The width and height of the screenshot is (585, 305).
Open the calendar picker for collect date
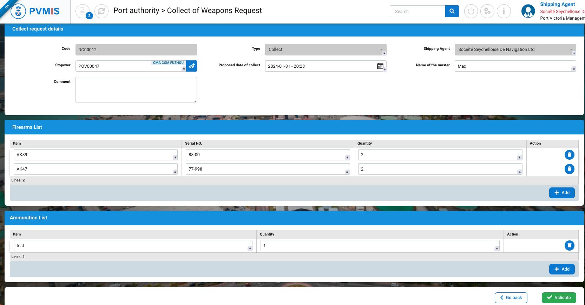click(x=380, y=66)
